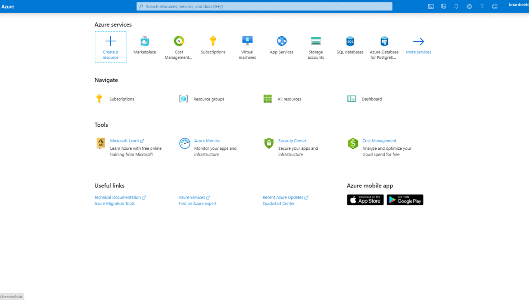The height and width of the screenshot is (300, 529).
Task: Open the help question mark icon
Action: 482,6
